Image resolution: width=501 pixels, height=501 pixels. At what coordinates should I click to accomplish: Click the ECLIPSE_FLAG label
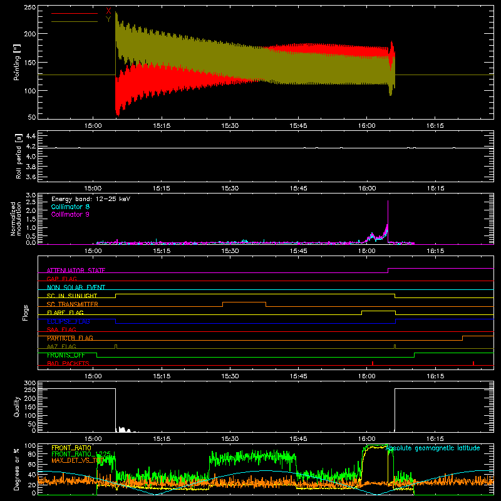point(68,321)
